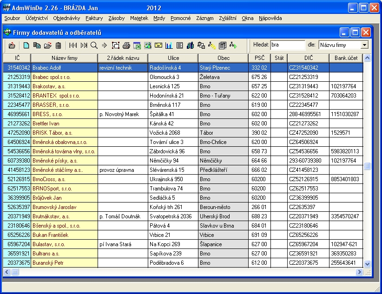
Task: Click the horizontal scrollbar thumb
Action: coord(15,272)
